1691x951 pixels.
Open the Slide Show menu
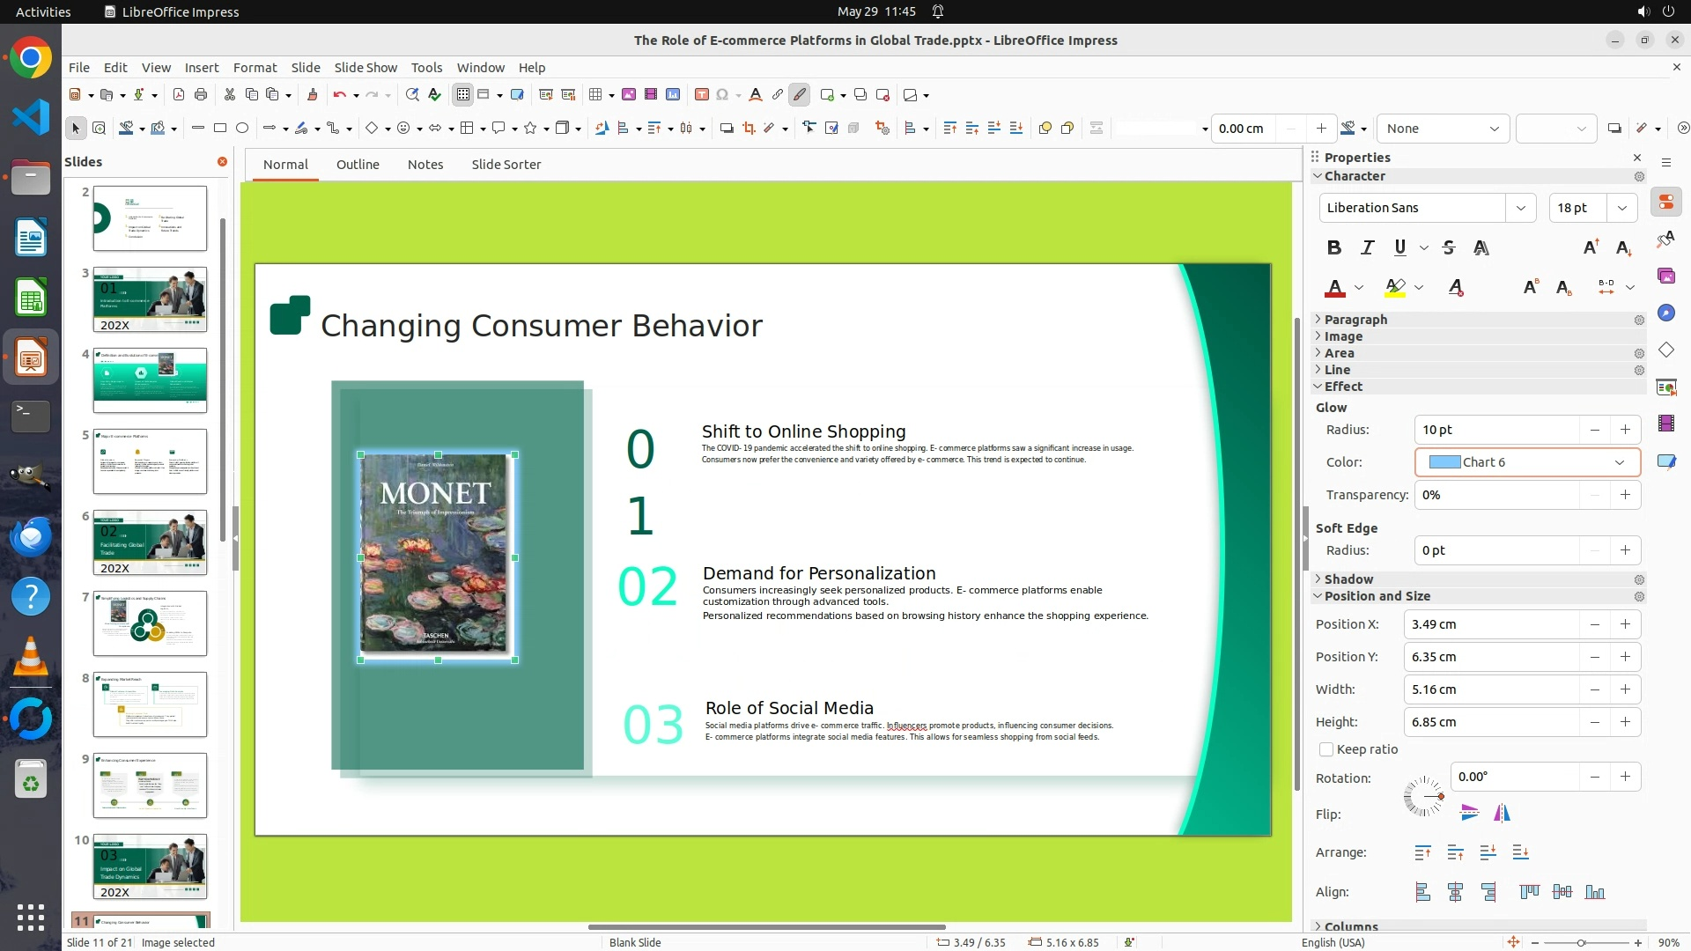pos(366,67)
